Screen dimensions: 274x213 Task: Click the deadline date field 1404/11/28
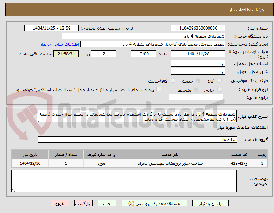tap(198, 54)
